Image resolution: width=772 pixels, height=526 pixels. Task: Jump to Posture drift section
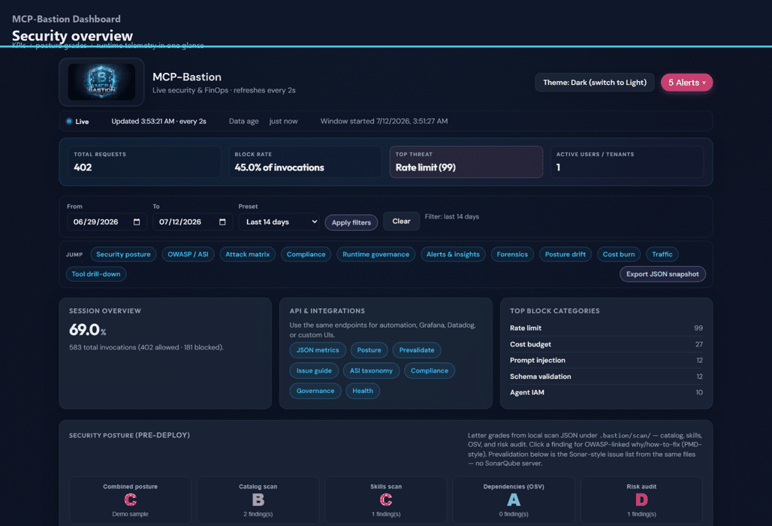click(565, 255)
